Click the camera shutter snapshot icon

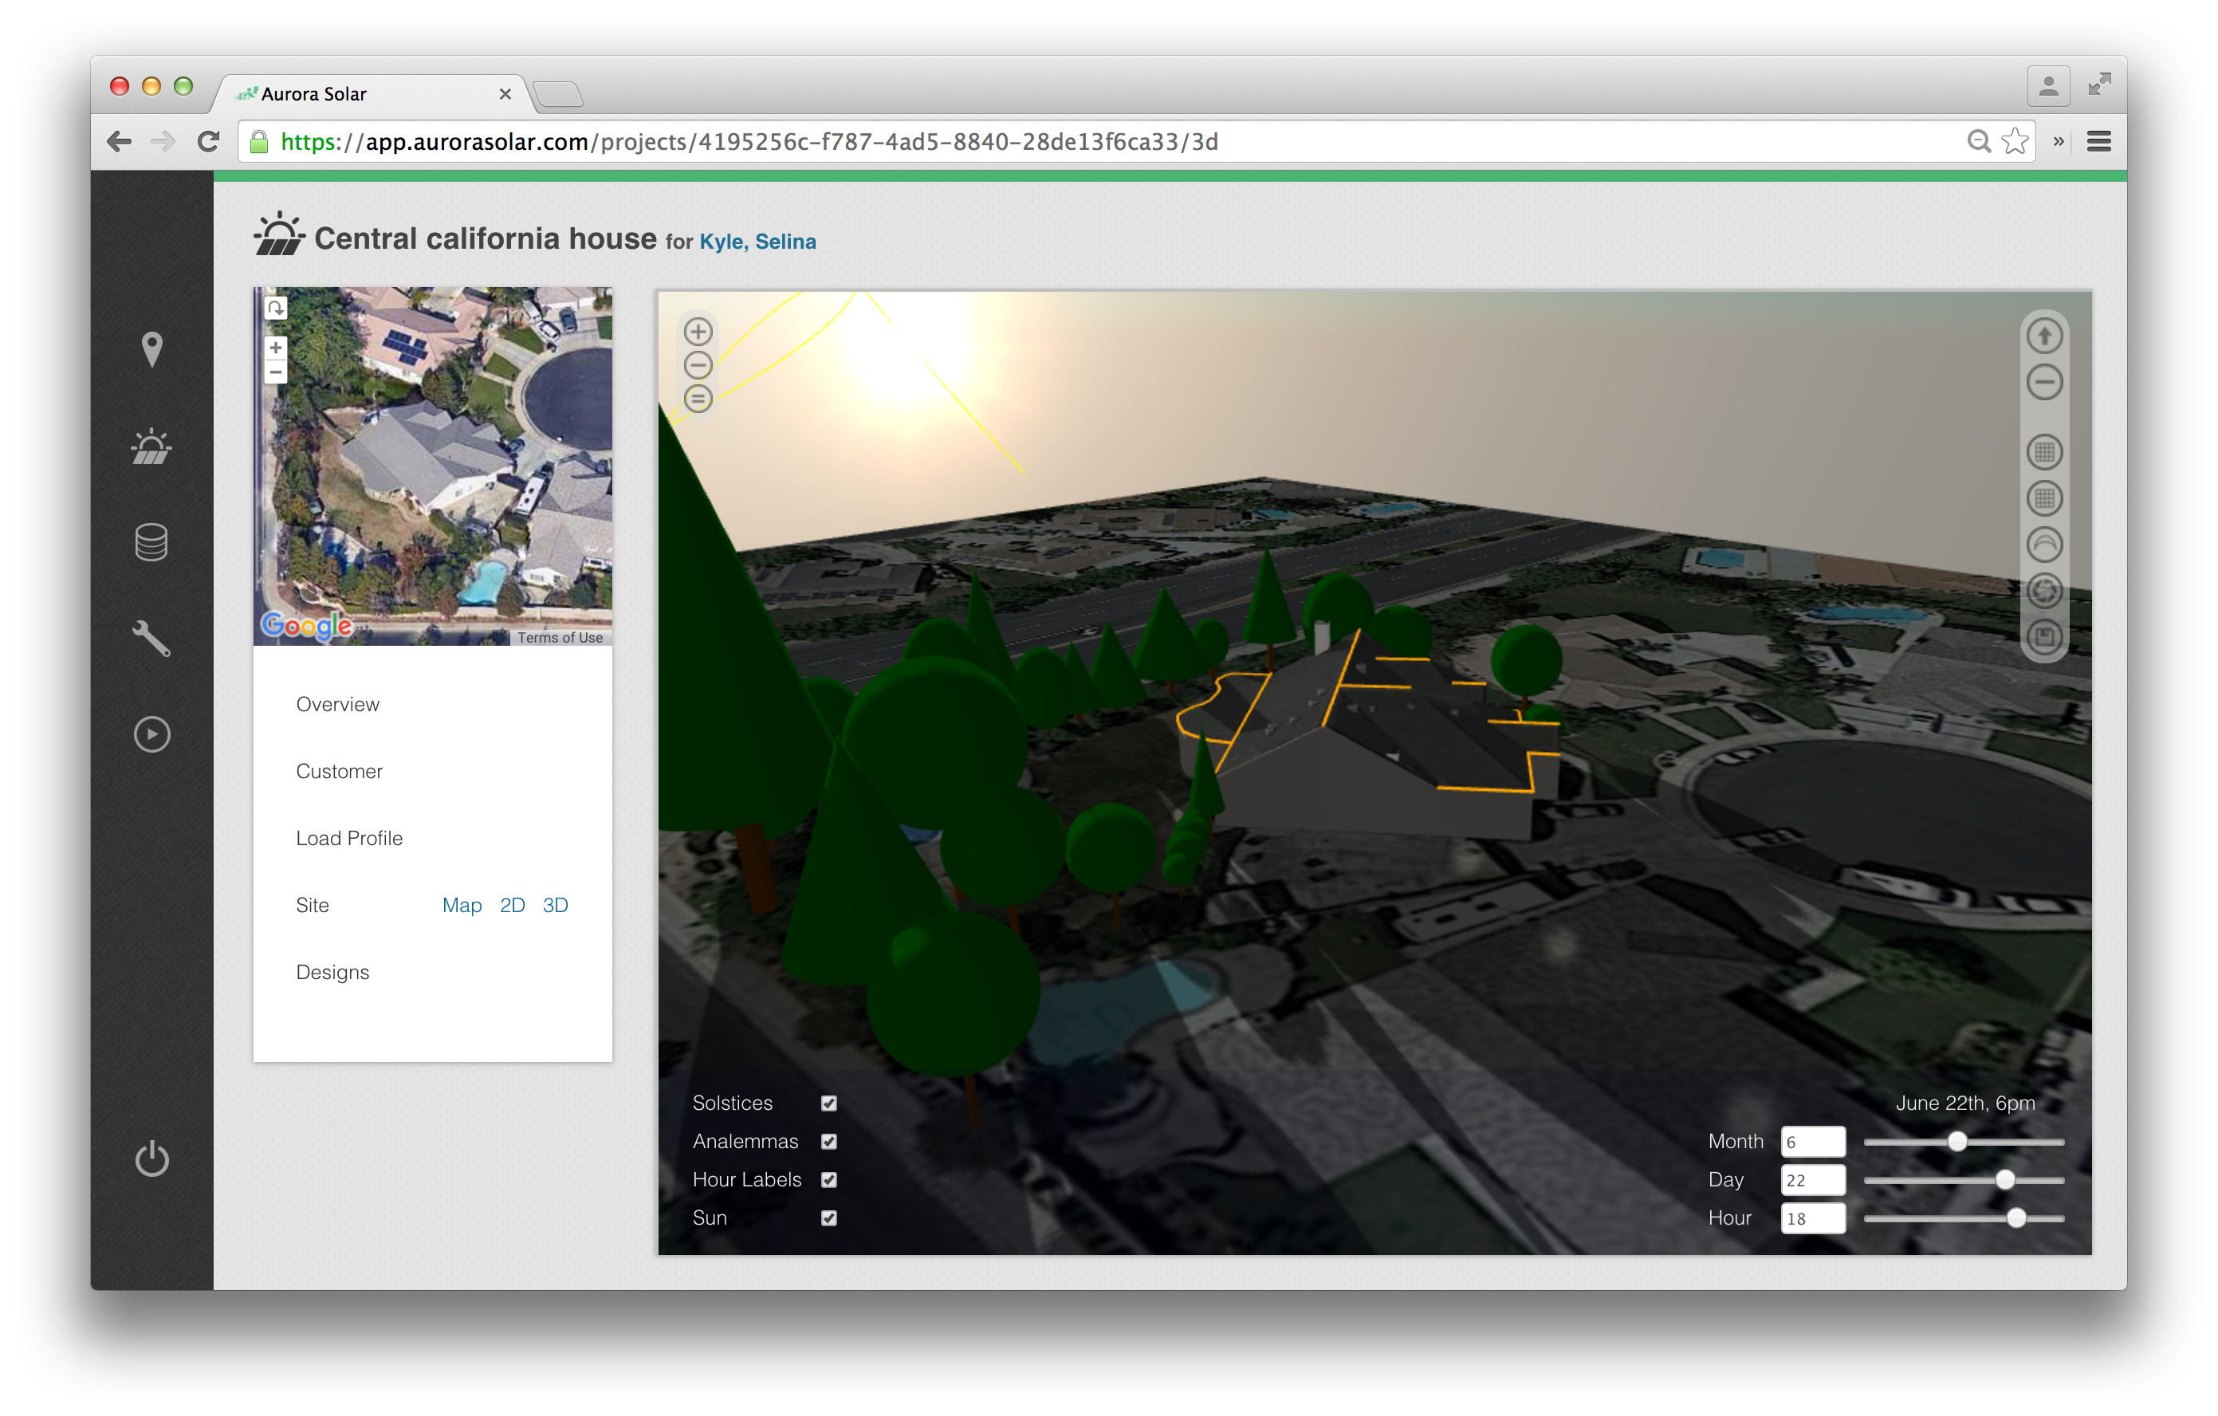[2044, 591]
